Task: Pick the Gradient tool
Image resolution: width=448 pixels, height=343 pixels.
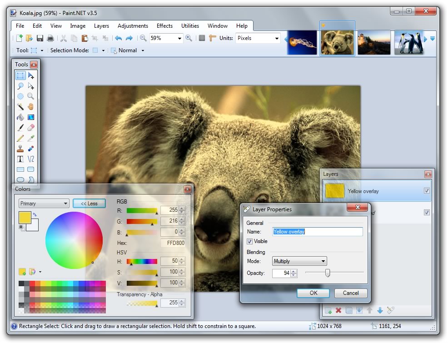Action: tap(30, 117)
